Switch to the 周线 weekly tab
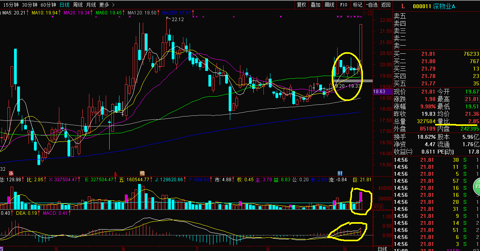 (78, 5)
